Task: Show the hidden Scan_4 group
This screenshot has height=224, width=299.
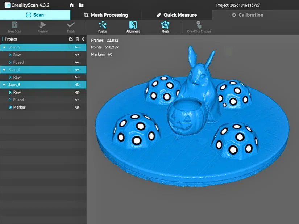Action: coord(77,70)
